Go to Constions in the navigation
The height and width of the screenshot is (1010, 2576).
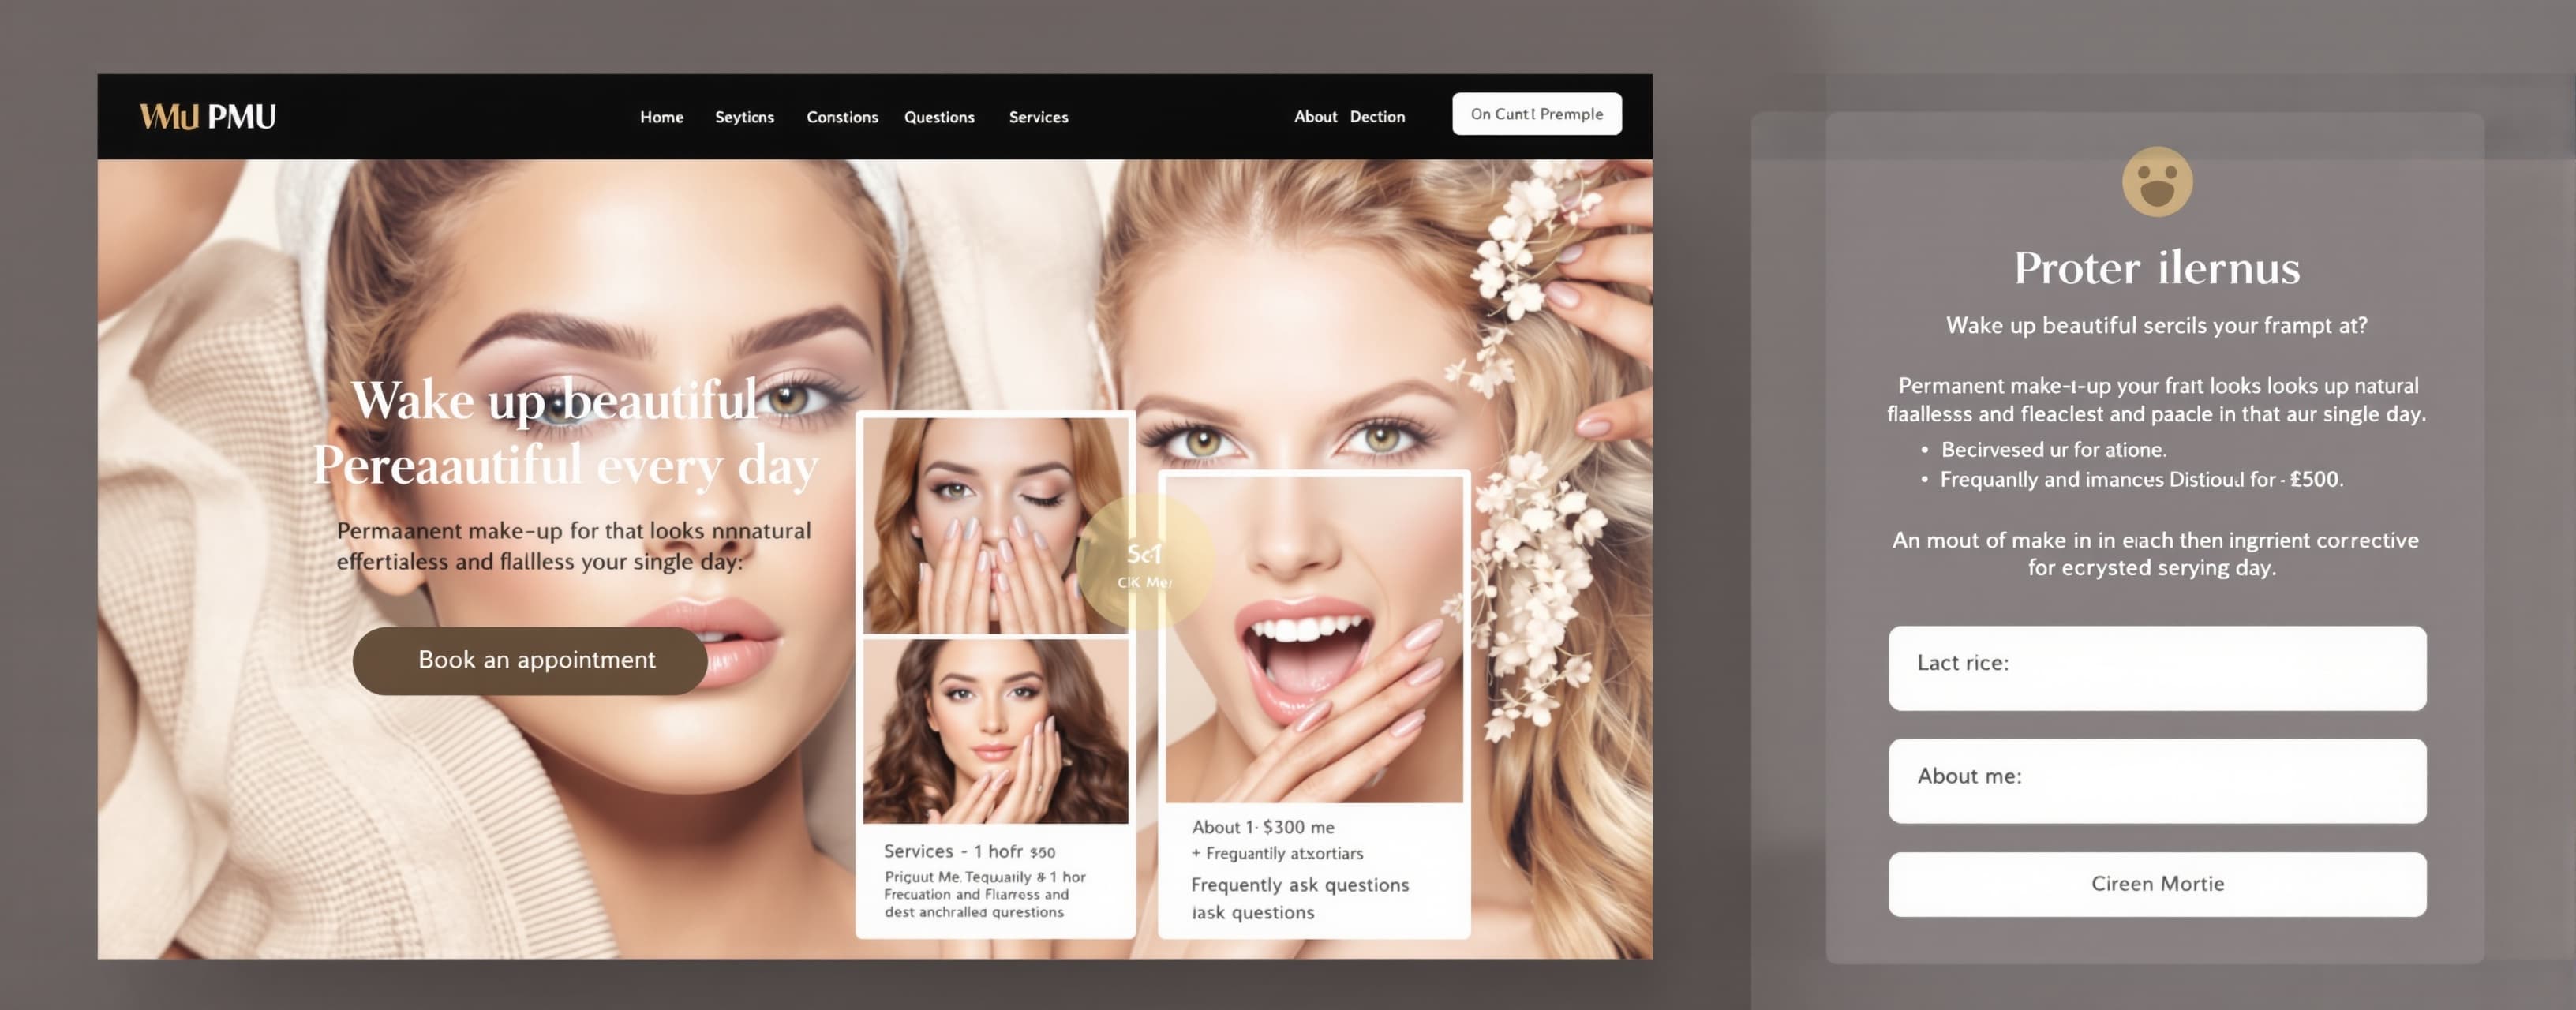(x=842, y=117)
